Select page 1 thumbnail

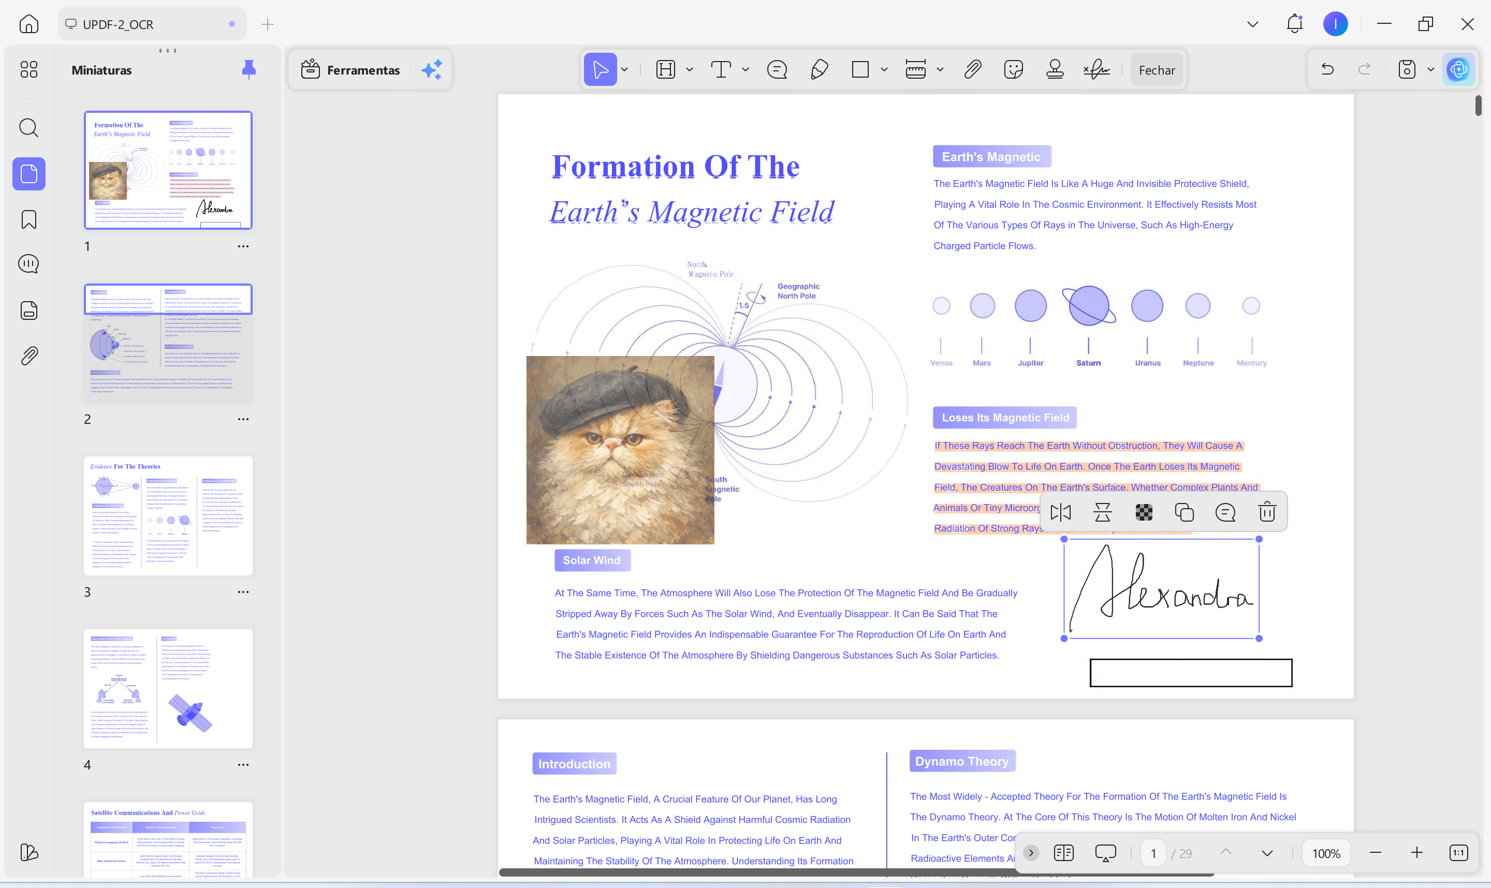(x=168, y=170)
